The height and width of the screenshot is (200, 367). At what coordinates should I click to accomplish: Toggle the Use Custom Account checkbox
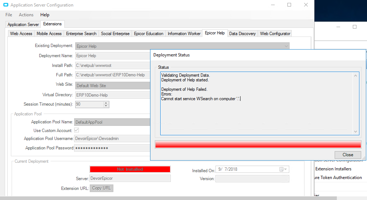(77, 130)
